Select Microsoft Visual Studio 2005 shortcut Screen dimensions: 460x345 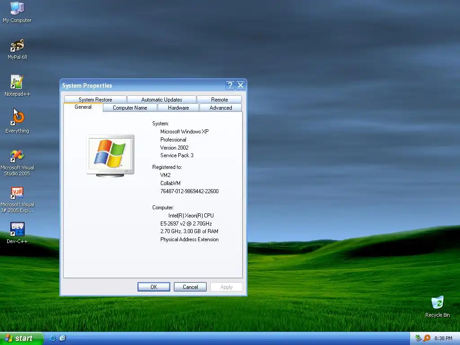17,163
